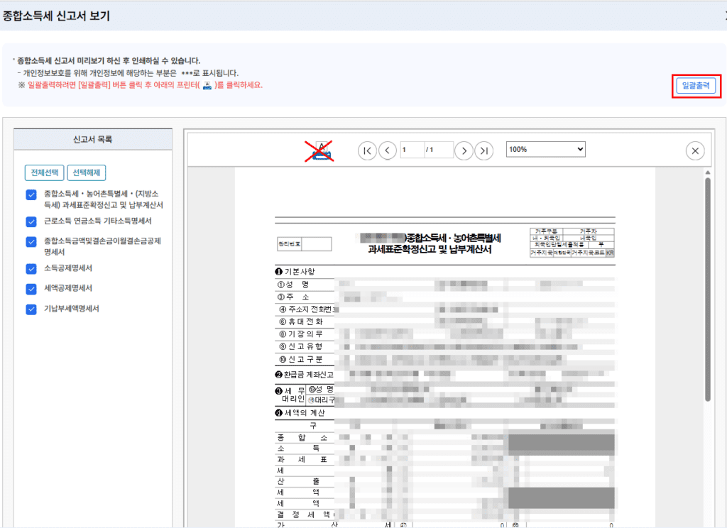The width and height of the screenshot is (727, 528).
Task: Toggle 세액공제명세서 checkbox
Action: pos(31,289)
